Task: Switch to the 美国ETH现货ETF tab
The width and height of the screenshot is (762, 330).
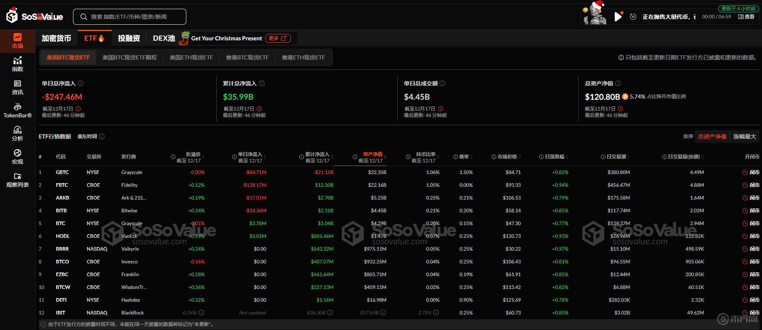Action: tap(191, 57)
